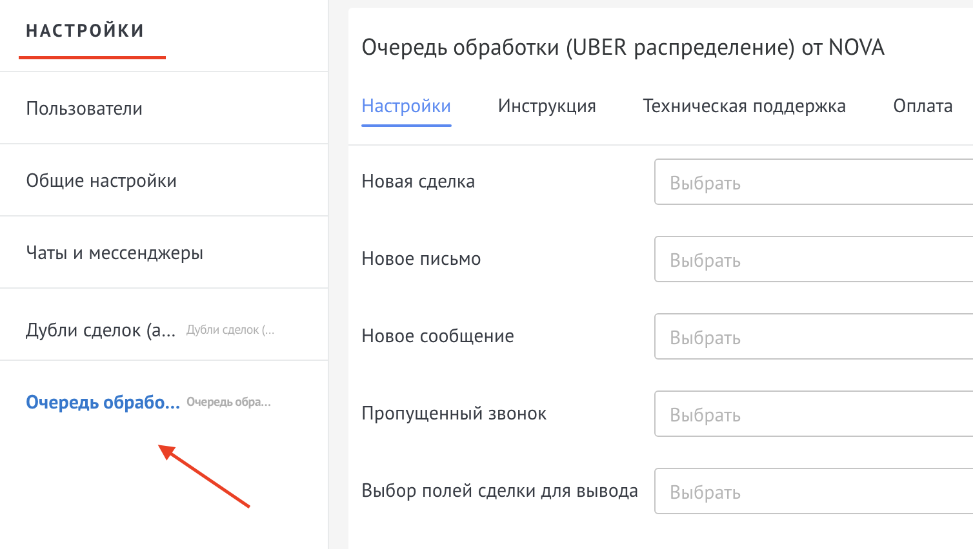This screenshot has width=973, height=549.
Task: Open the Дубли сделок sidebar item
Action: 101,330
